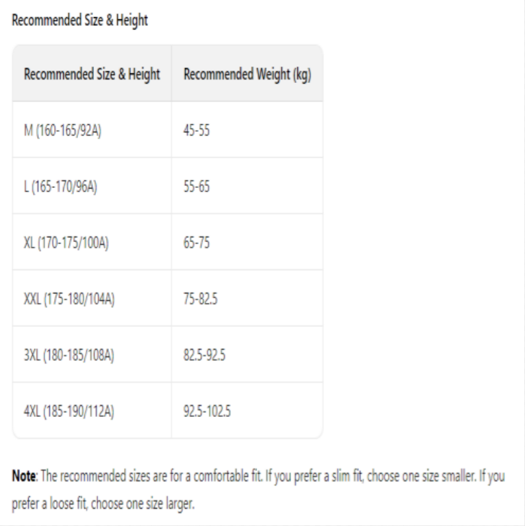Select the 4XL (185-190/112A) size cell
This screenshot has height=526, width=525.
click(68, 411)
